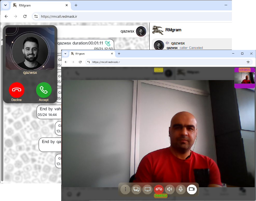
Task: Go forward in the front browser window
Action: [x=73, y=62]
